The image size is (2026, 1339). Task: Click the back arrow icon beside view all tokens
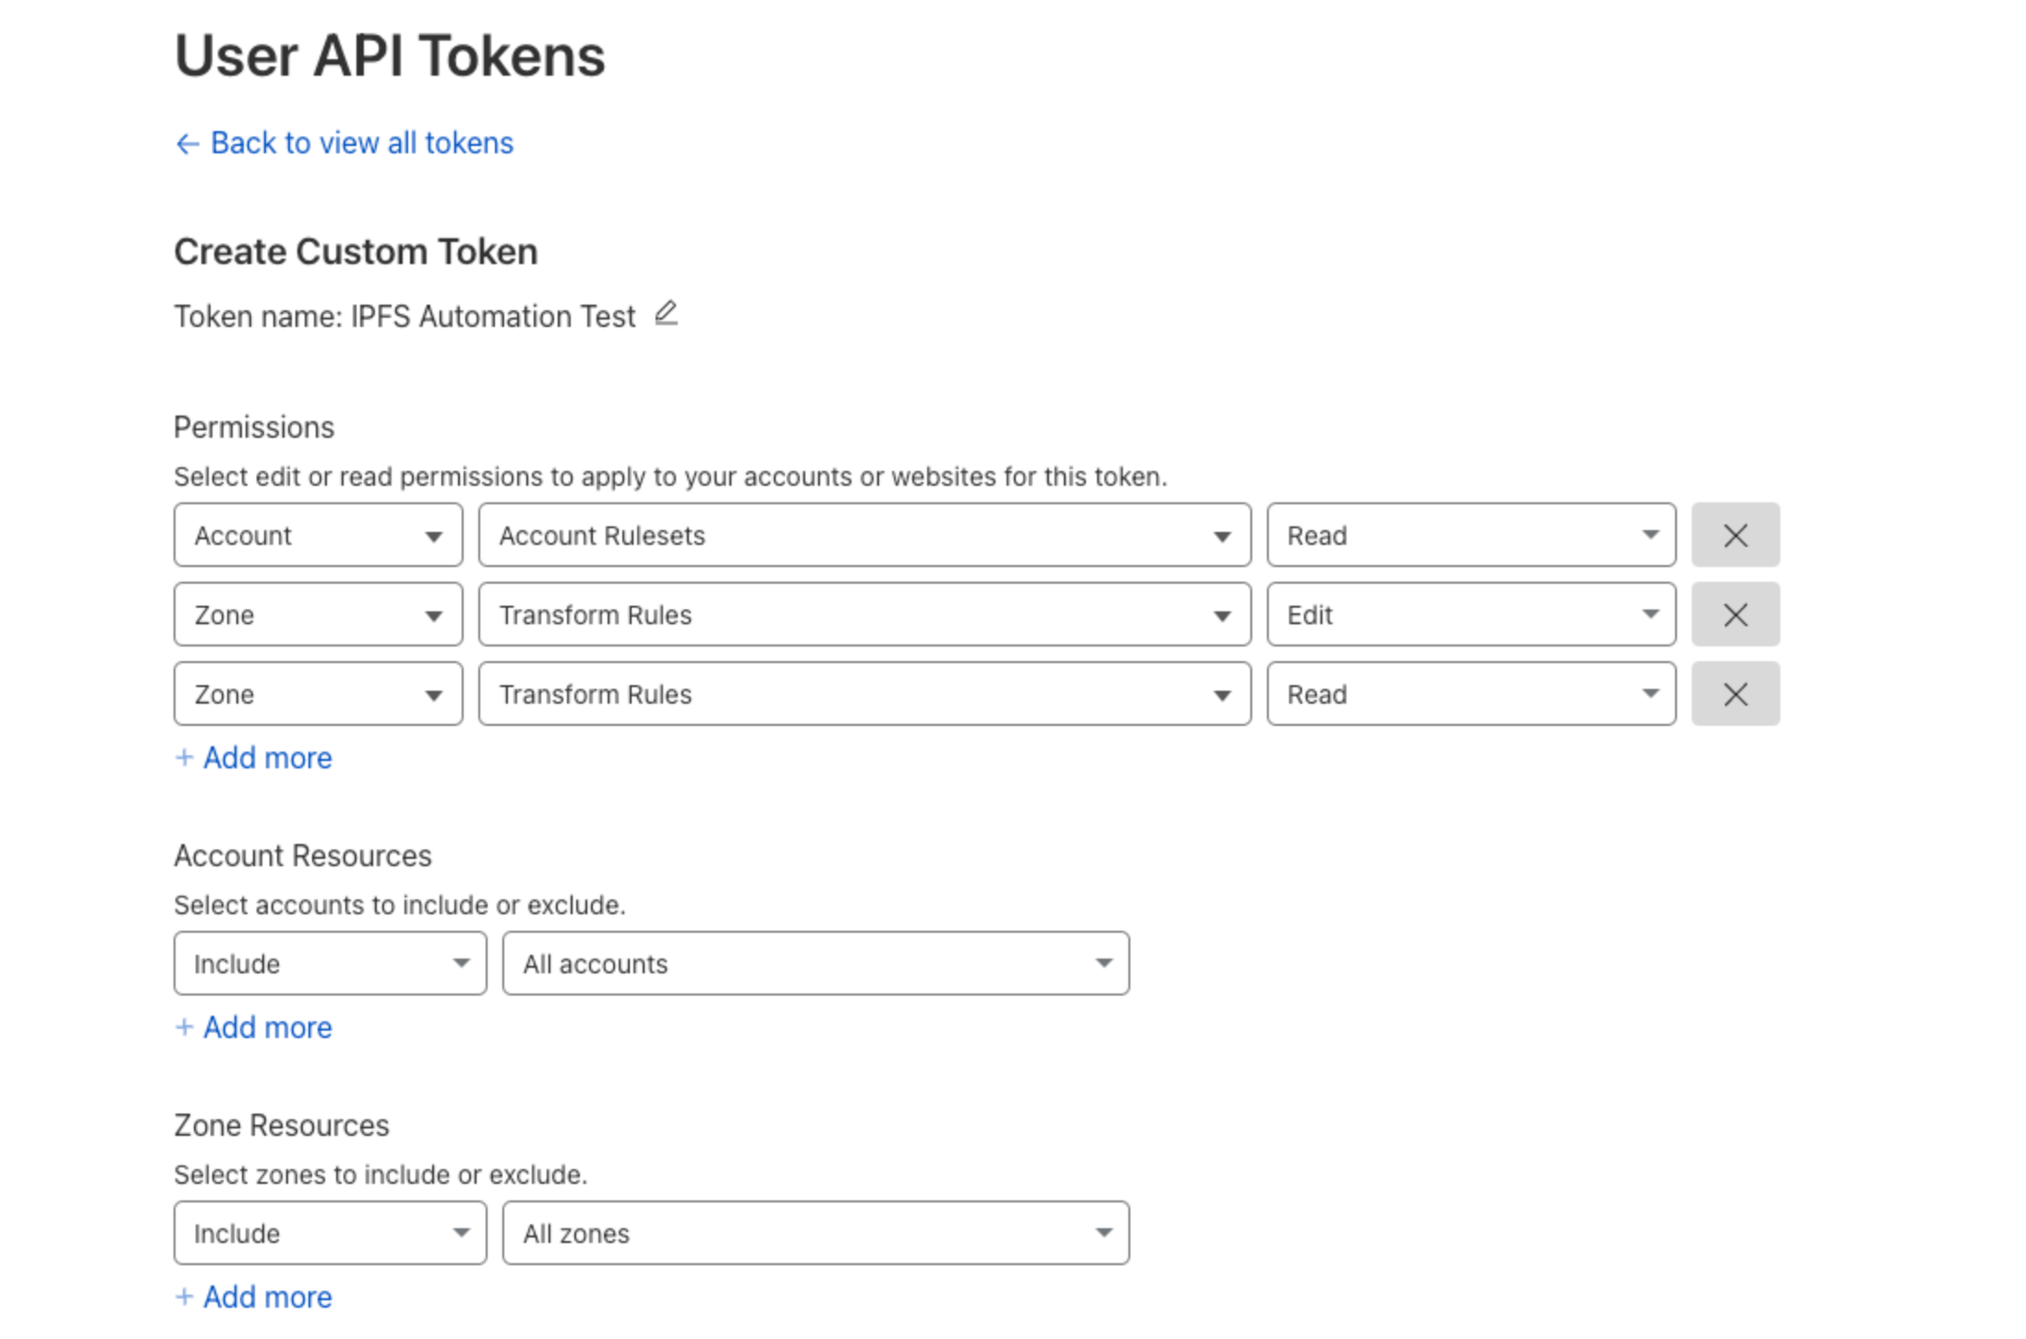[187, 144]
